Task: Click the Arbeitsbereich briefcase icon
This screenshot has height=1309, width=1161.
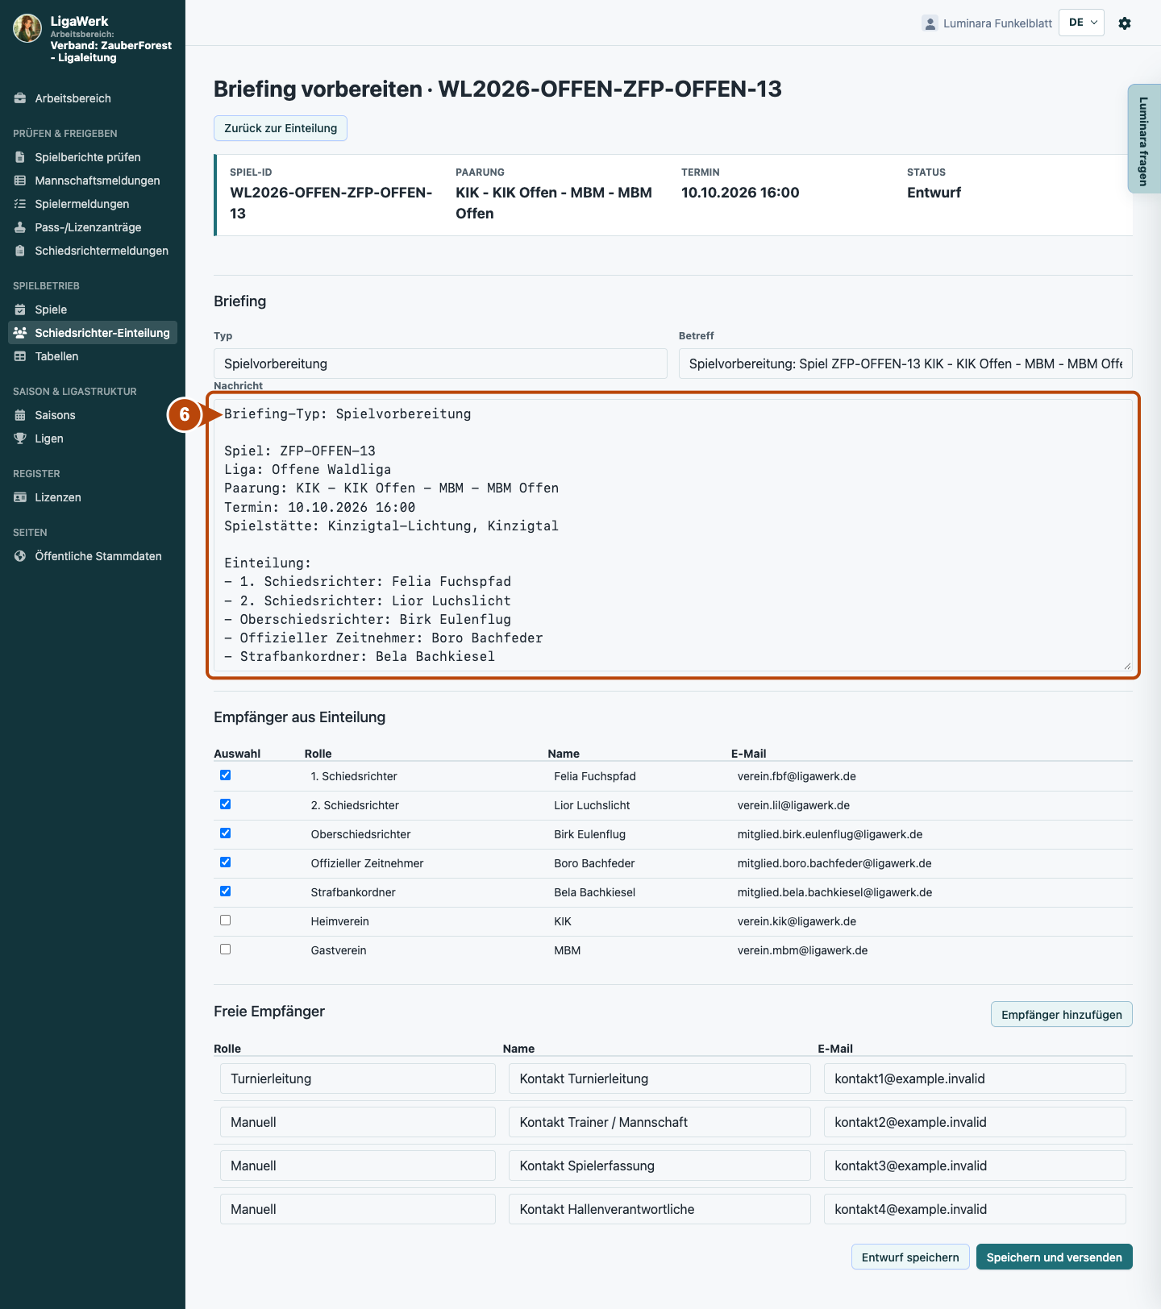Action: coord(20,98)
